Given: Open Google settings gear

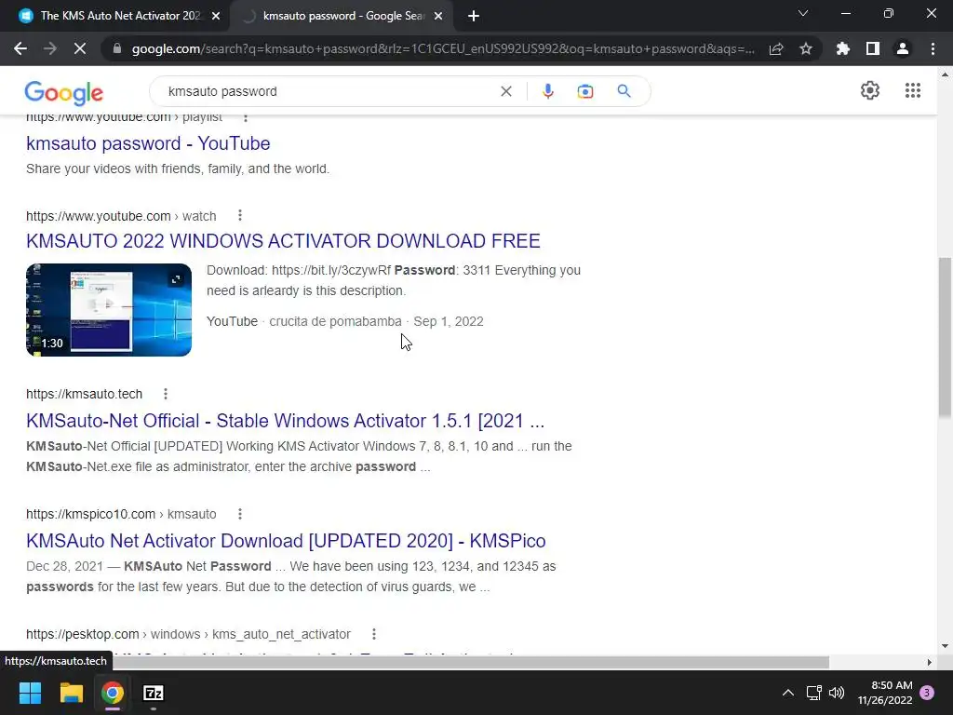Looking at the screenshot, I should pyautogui.click(x=870, y=90).
